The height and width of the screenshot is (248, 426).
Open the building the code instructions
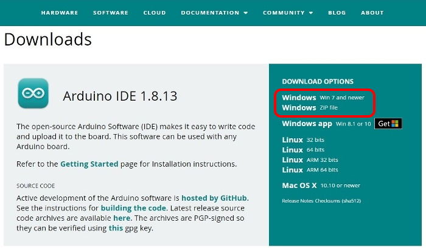(x=133, y=208)
